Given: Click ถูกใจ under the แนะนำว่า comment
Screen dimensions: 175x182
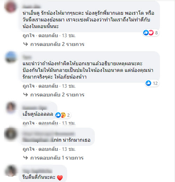Looking at the screenshot, I should coord(29,86).
